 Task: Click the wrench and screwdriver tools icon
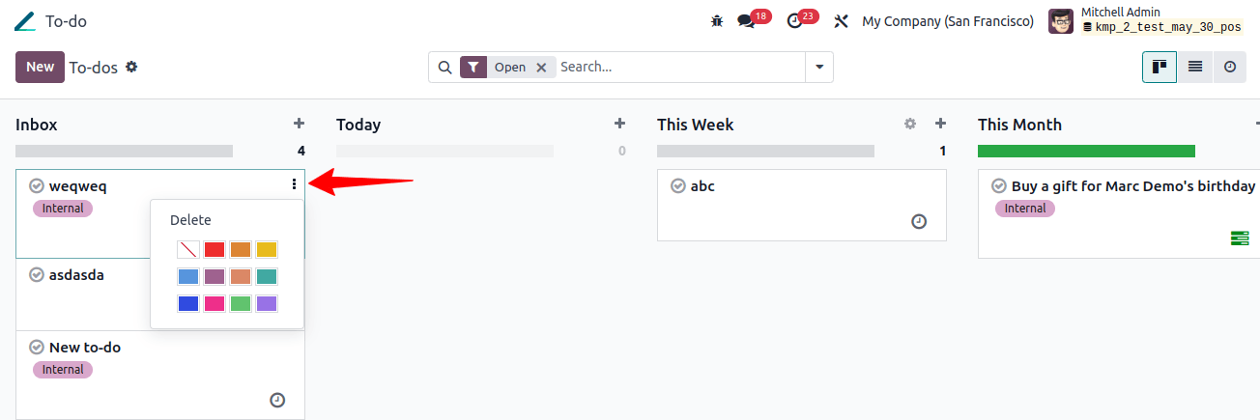pyautogui.click(x=841, y=20)
